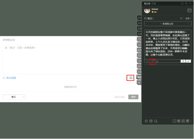Minimize the 新增敬业签 dialog

[131, 40]
